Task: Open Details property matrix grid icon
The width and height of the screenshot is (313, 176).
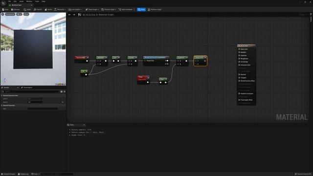Action: (x=62, y=91)
